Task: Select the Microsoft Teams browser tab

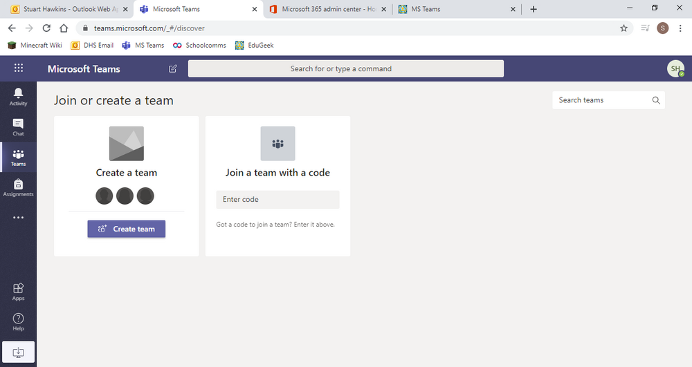Action: [x=198, y=9]
